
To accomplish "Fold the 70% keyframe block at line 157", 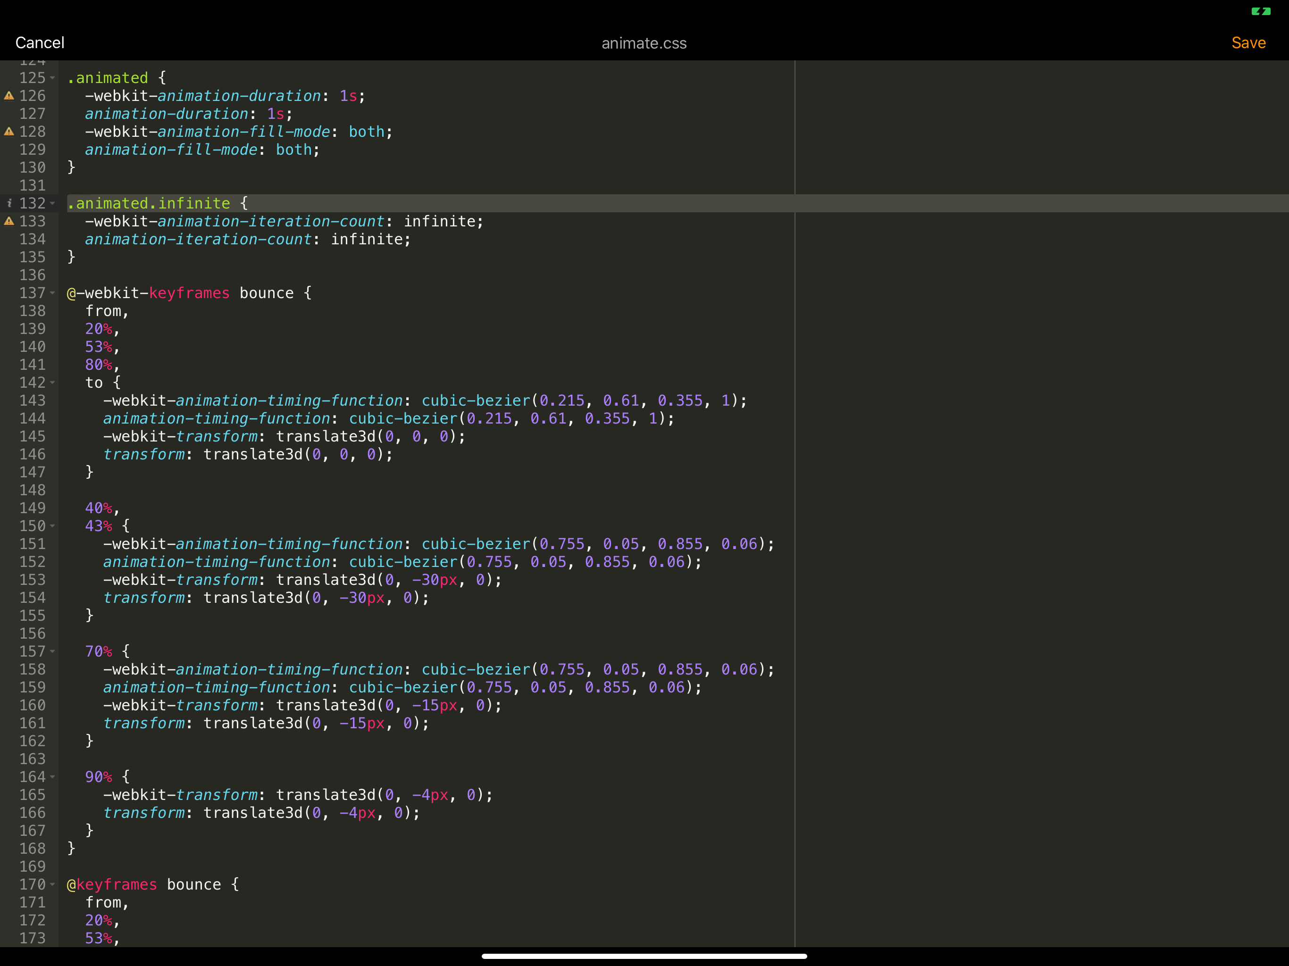I will (x=52, y=651).
